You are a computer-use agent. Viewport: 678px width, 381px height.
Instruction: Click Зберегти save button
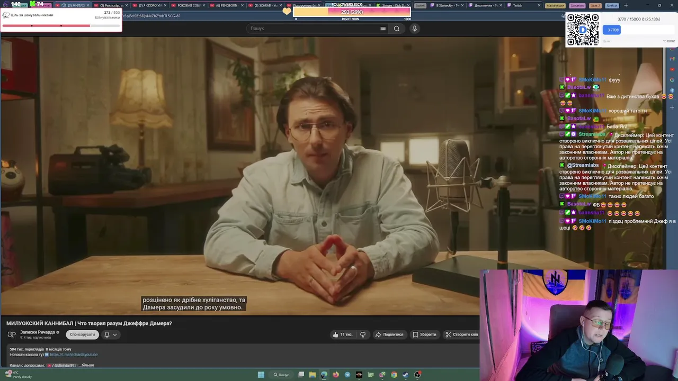425,334
